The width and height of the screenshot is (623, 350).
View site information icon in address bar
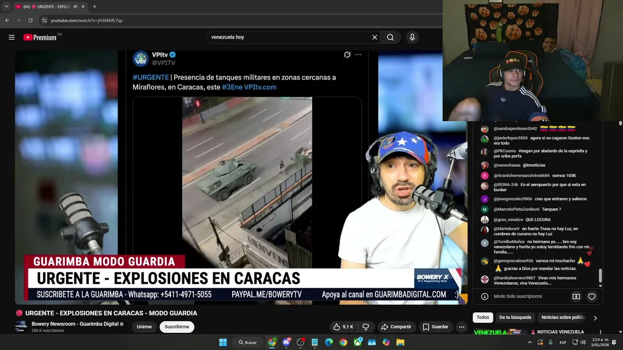[x=44, y=20]
